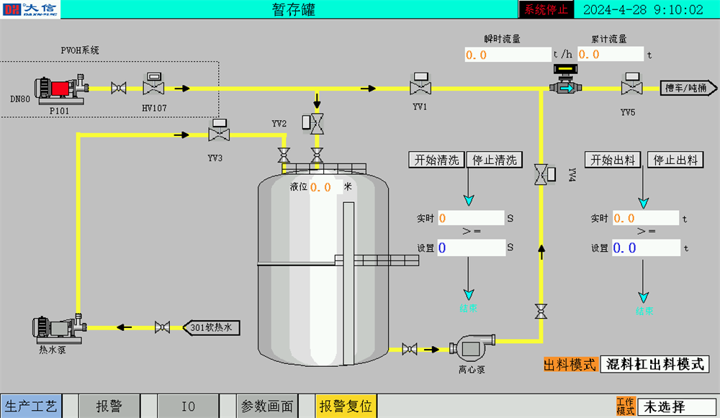The height and width of the screenshot is (418, 720).
Task: Select the manual valve between P101 and HV107
Action: (119, 88)
